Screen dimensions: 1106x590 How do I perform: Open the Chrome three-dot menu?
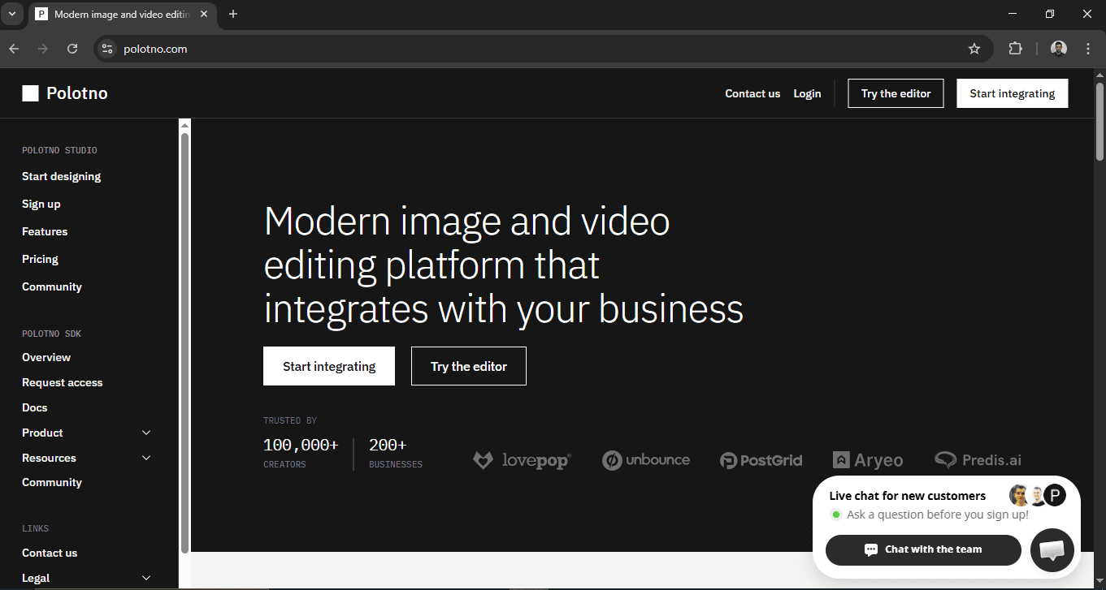(1088, 49)
